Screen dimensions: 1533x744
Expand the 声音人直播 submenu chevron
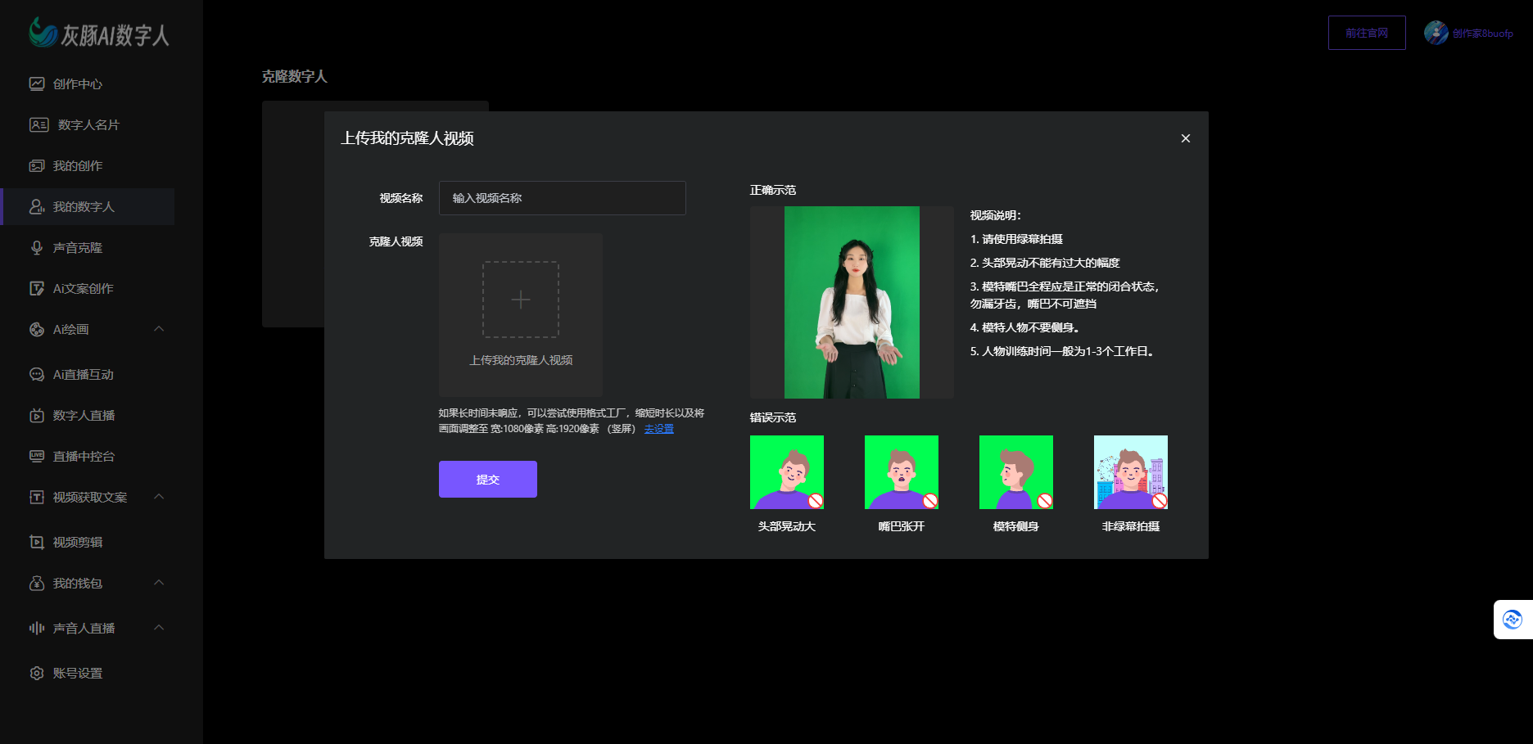pyautogui.click(x=159, y=628)
